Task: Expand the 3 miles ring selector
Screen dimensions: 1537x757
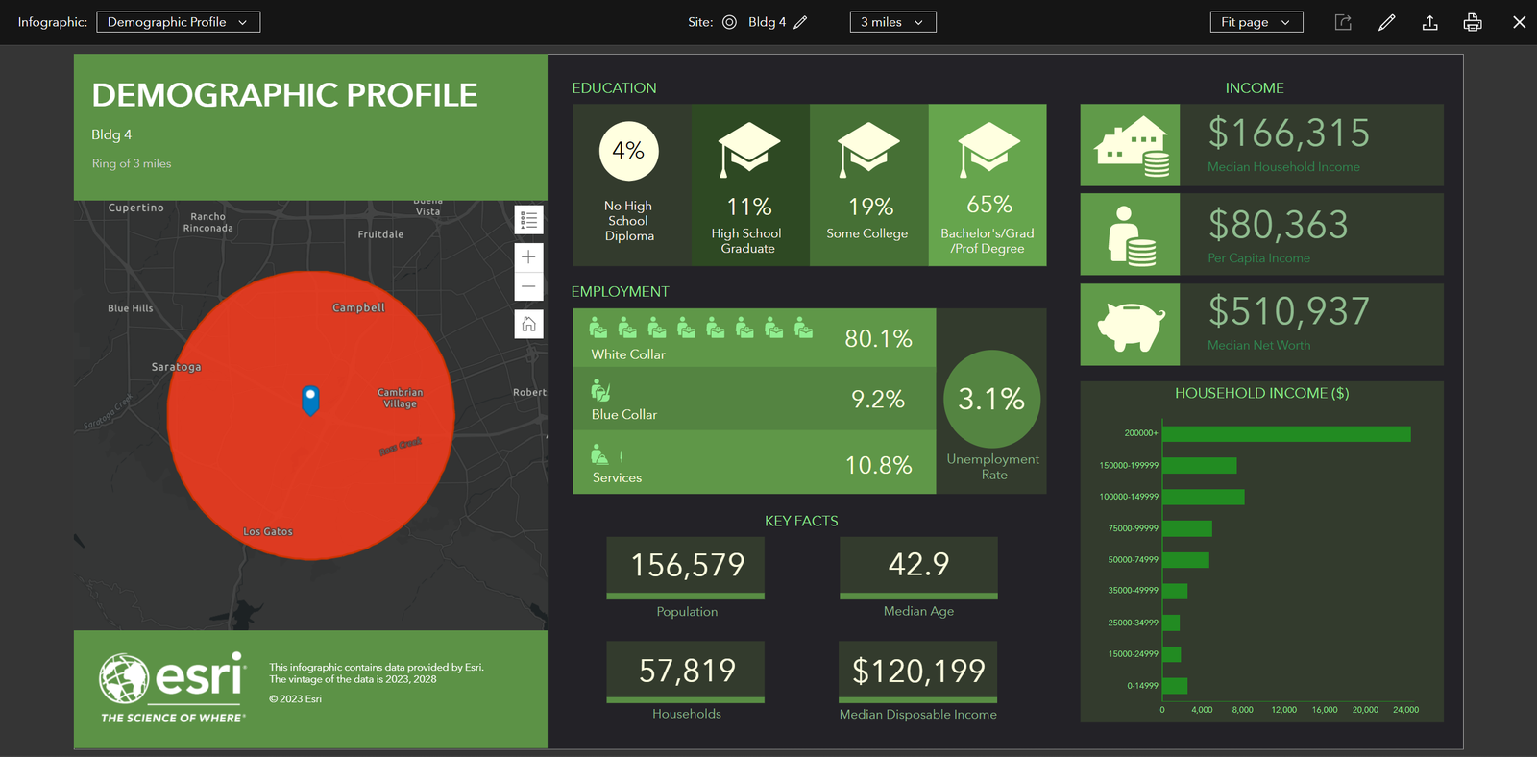Action: 892,22
